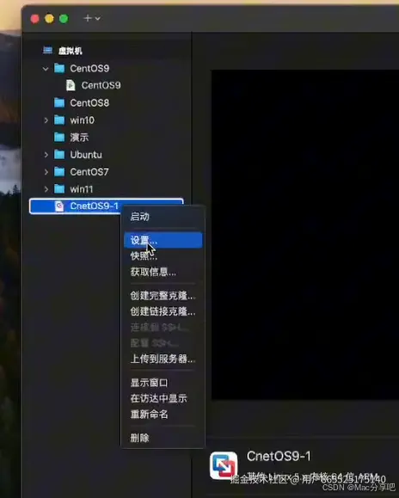399x498 pixels.
Task: Open the plus add-VM dropdown in title bar
Action: pos(92,18)
